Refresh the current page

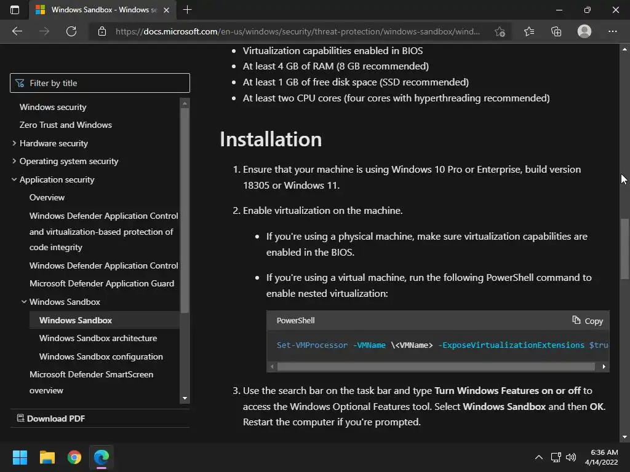tap(71, 31)
